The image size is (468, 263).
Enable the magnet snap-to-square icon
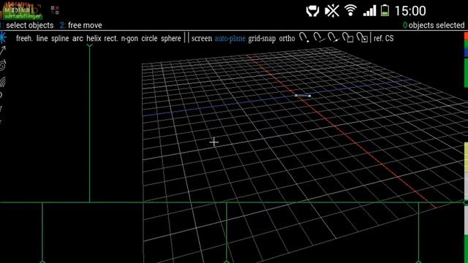pos(347,37)
